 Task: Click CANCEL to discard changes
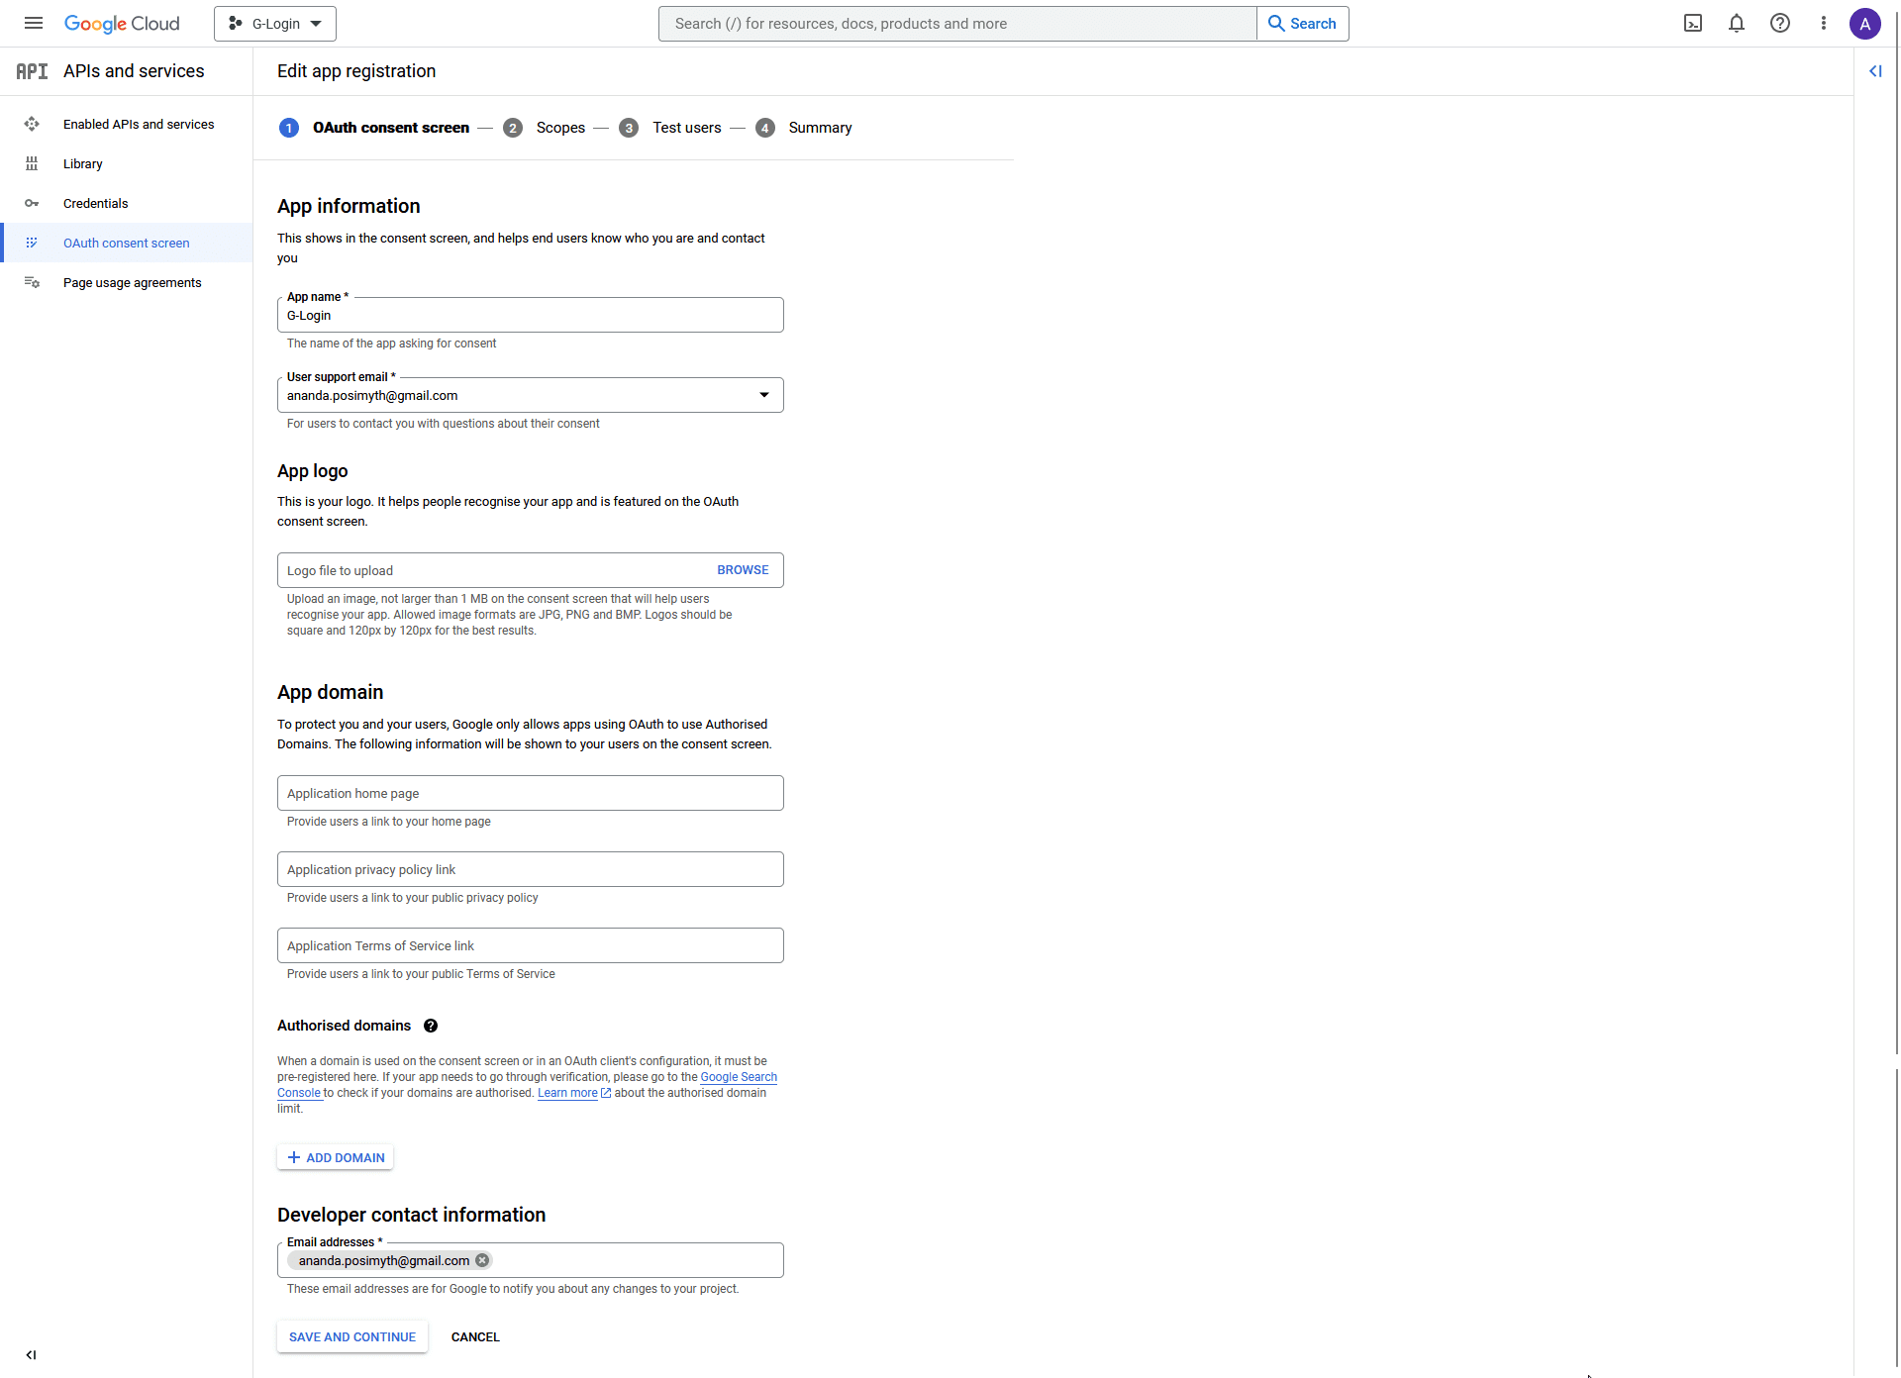(x=475, y=1335)
